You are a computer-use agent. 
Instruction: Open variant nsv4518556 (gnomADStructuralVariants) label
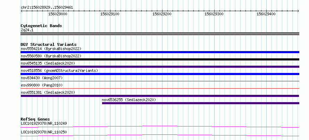tap(59, 71)
